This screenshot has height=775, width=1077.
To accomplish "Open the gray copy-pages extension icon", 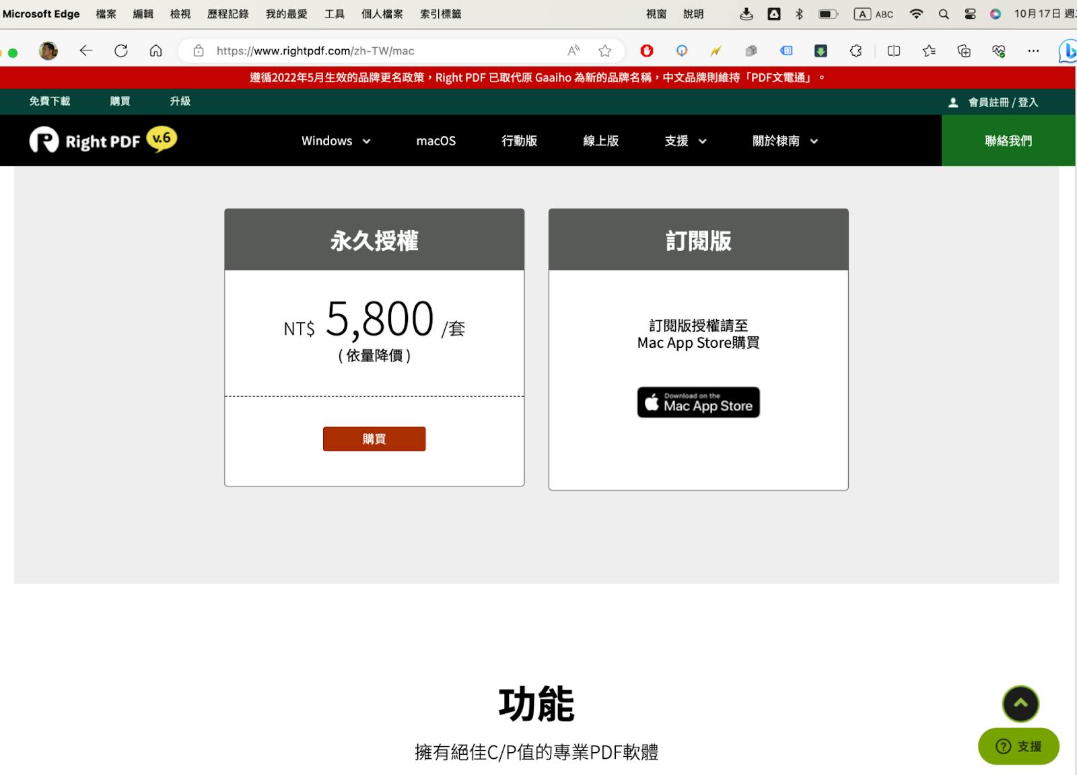I will pos(751,50).
